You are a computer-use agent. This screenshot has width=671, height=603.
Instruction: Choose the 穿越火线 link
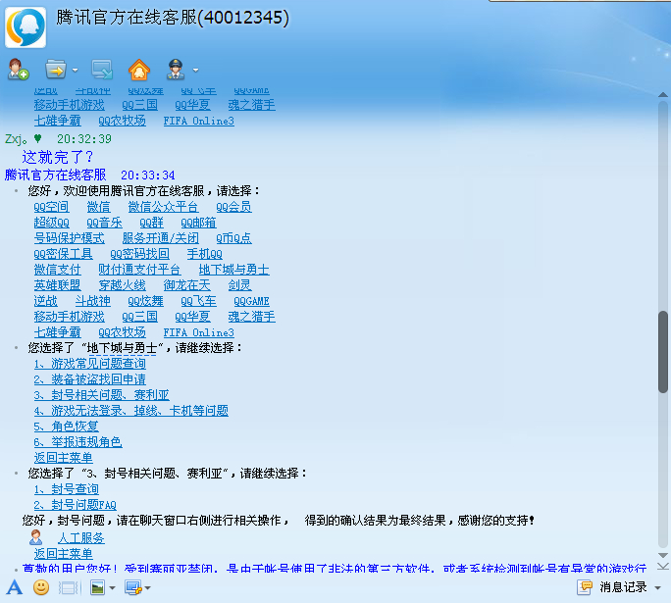tap(122, 285)
